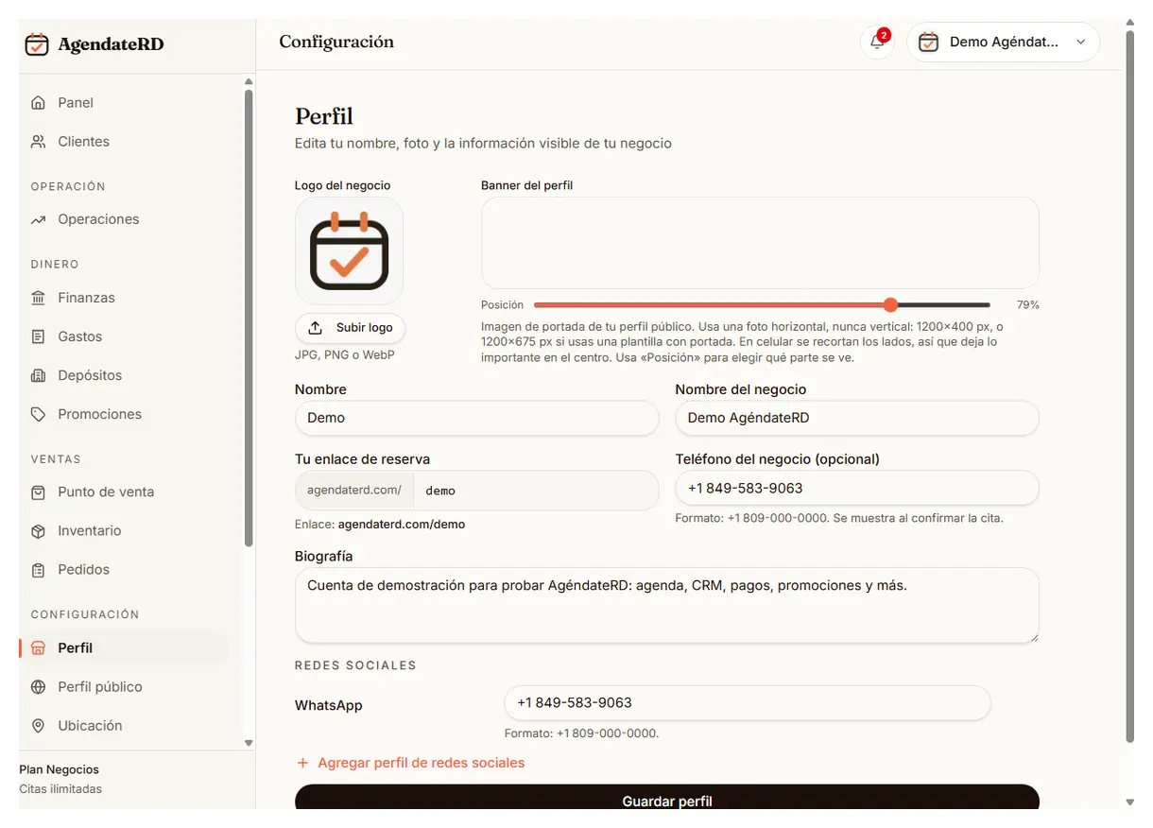Click the Operaciones trend icon
This screenshot has height=828, width=1153.
[x=38, y=219]
